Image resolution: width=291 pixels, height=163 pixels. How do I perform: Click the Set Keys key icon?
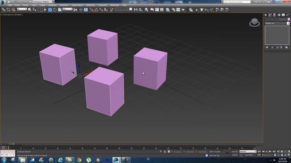point(227,153)
